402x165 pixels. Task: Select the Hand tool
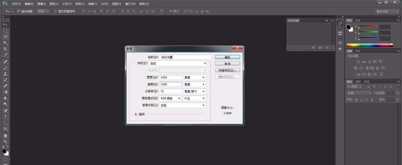pyautogui.click(x=6, y=135)
